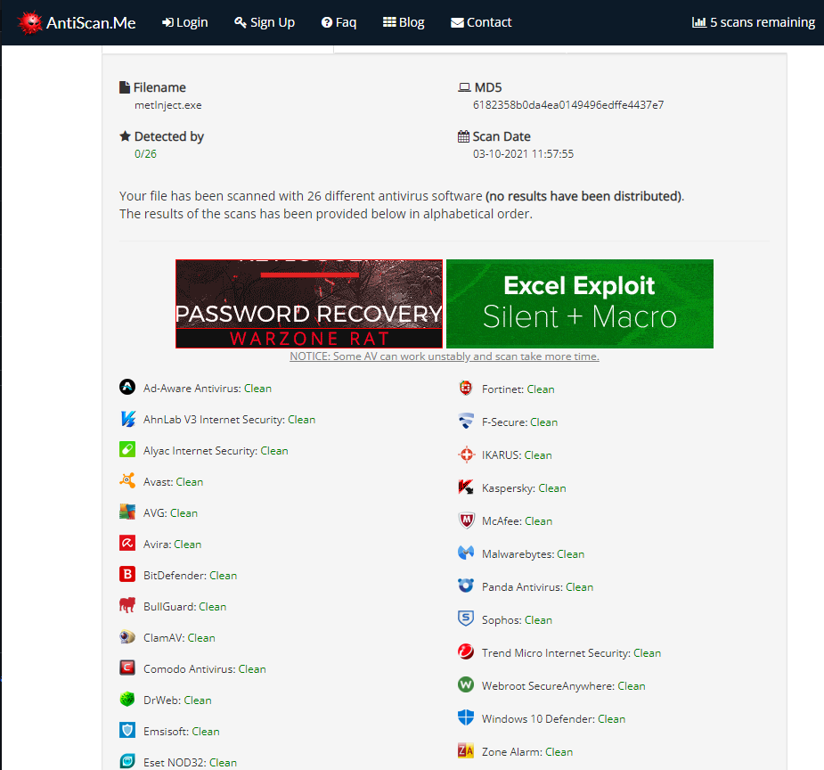
Task: Click the BullGuard bulldog icon
Action: point(127,605)
